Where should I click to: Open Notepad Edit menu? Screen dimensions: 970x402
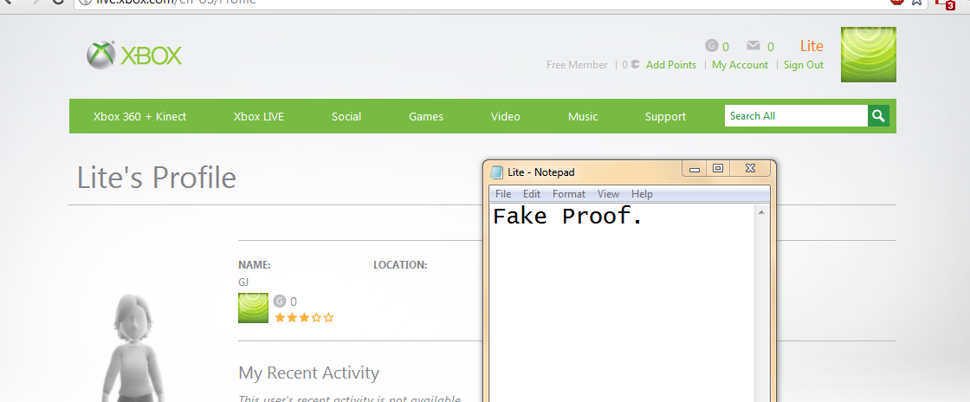point(532,194)
